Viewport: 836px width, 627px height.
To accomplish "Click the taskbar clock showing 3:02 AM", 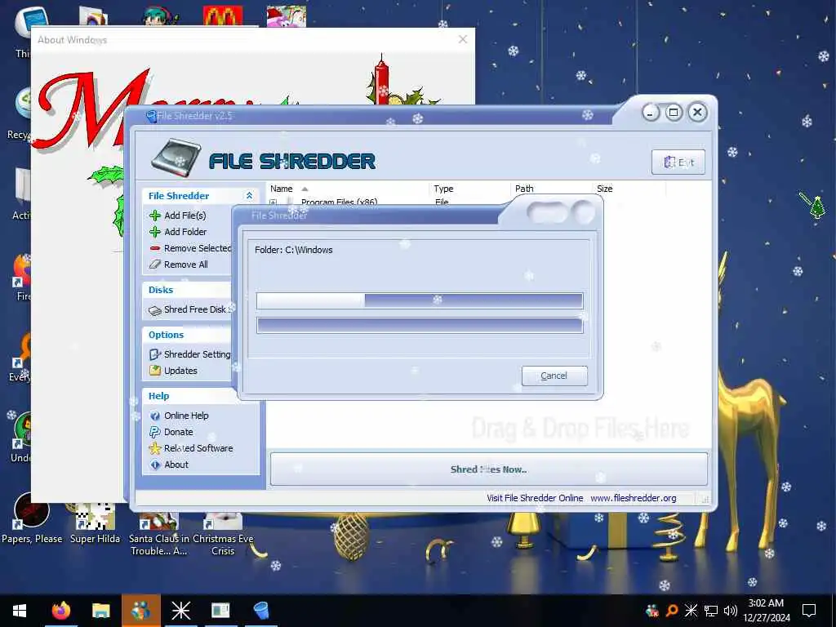I will [x=766, y=611].
